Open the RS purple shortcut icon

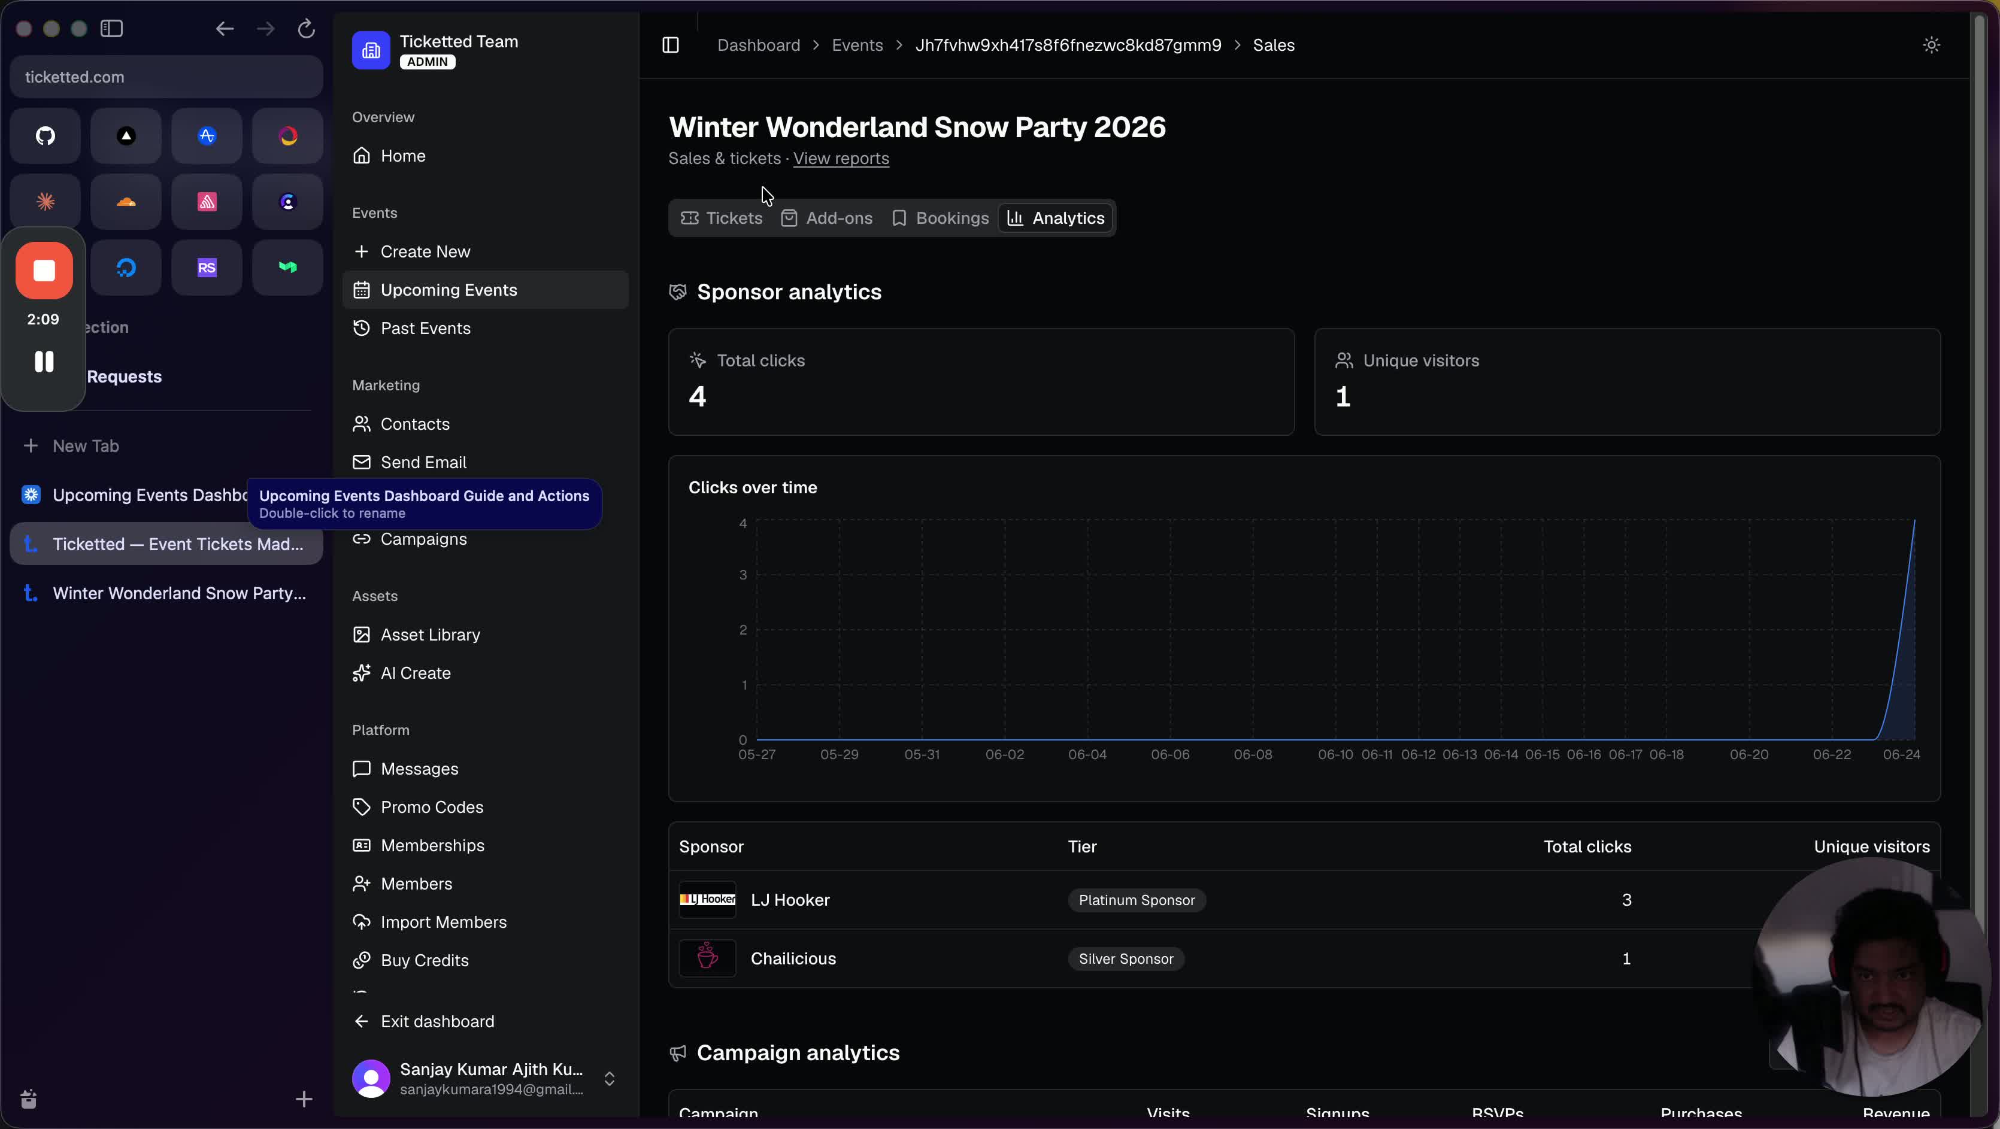click(x=207, y=268)
